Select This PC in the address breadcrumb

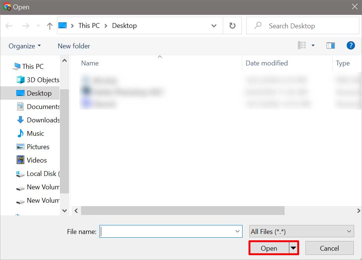click(89, 25)
